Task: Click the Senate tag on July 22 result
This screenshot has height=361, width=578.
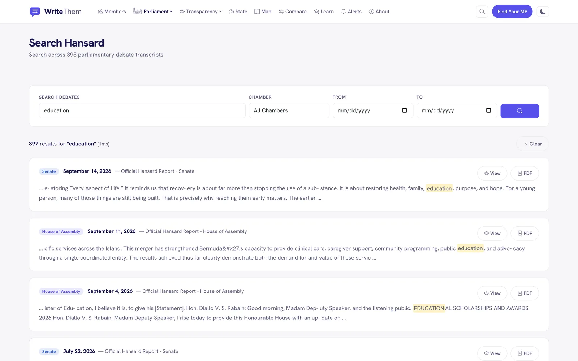Action: click(49, 352)
